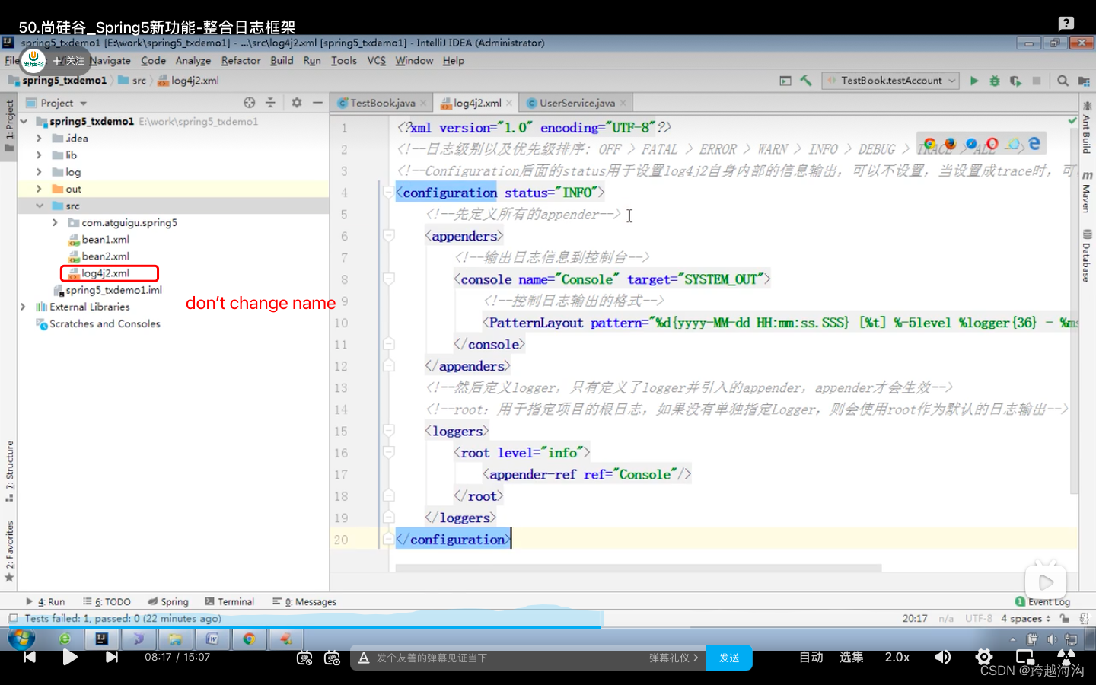Open Word icon in taskbar
The width and height of the screenshot is (1096, 685).
click(212, 639)
